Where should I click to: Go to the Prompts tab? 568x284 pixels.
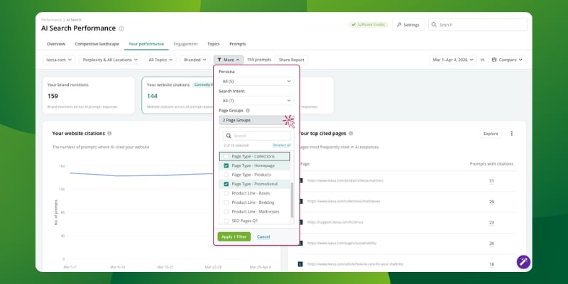click(238, 44)
